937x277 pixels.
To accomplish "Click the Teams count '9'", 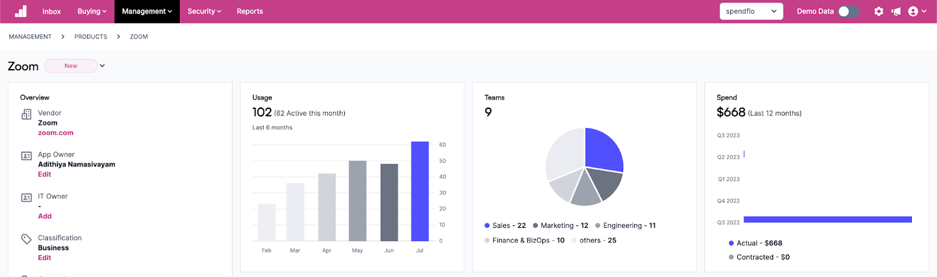I will (488, 112).
